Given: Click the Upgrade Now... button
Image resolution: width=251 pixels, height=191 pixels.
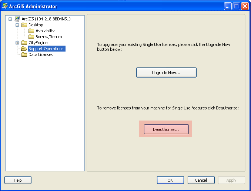Looking at the screenshot, I should pyautogui.click(x=166, y=73).
